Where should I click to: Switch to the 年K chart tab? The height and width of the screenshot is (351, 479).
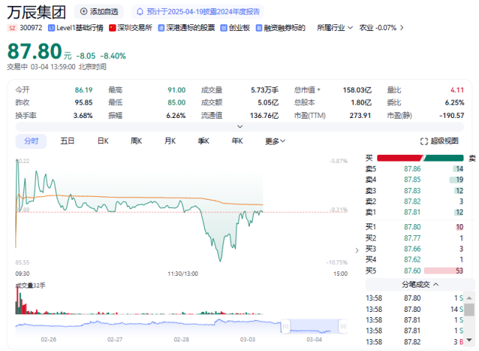pyautogui.click(x=237, y=142)
